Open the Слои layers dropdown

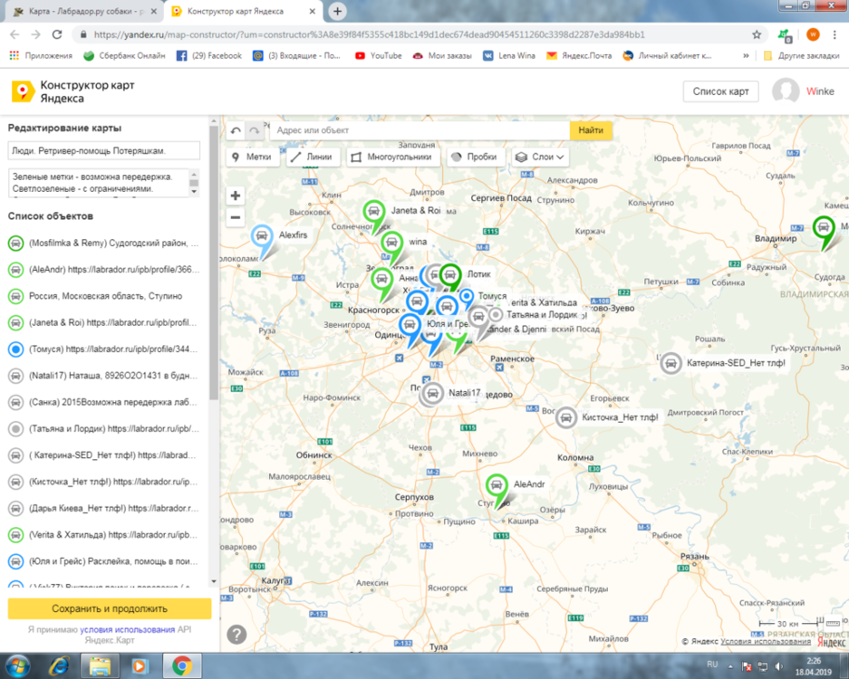point(540,157)
